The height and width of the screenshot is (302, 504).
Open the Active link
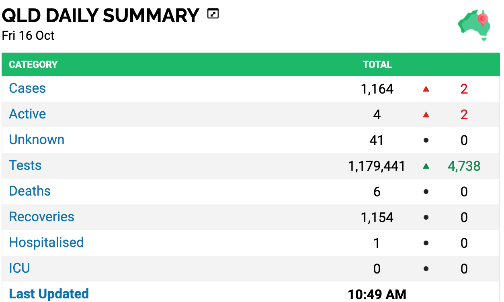point(27,114)
